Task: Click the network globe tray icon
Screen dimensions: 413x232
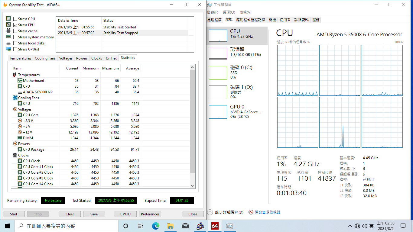Action: coord(357,226)
